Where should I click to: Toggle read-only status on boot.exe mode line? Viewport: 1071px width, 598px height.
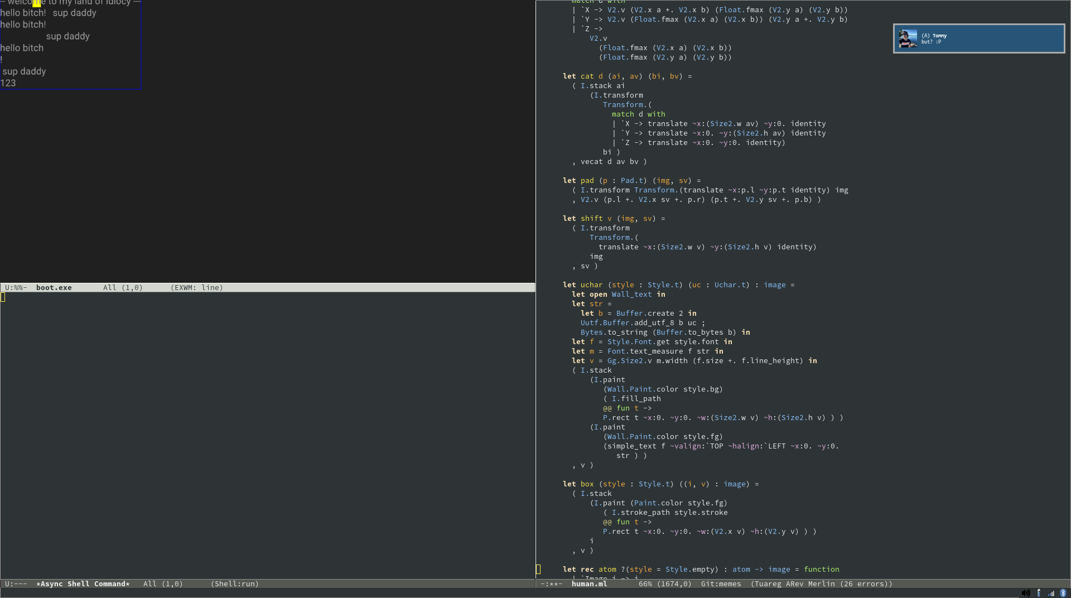pyautogui.click(x=16, y=288)
